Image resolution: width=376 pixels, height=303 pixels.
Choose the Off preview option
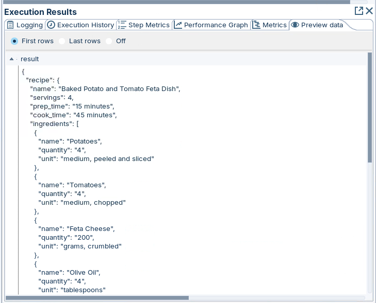point(109,41)
